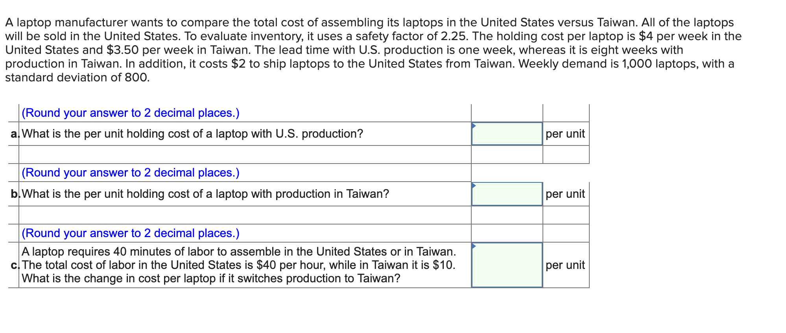Click the bold 'a.' row label
Screen dimensions: 786x333
pos(14,134)
